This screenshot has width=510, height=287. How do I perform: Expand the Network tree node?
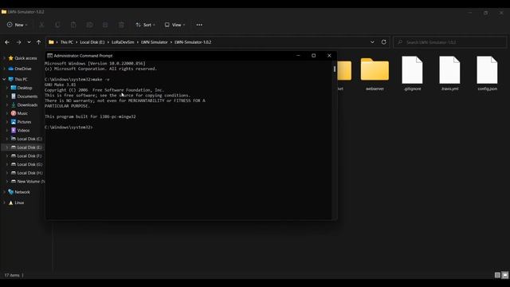pyautogui.click(x=4, y=192)
